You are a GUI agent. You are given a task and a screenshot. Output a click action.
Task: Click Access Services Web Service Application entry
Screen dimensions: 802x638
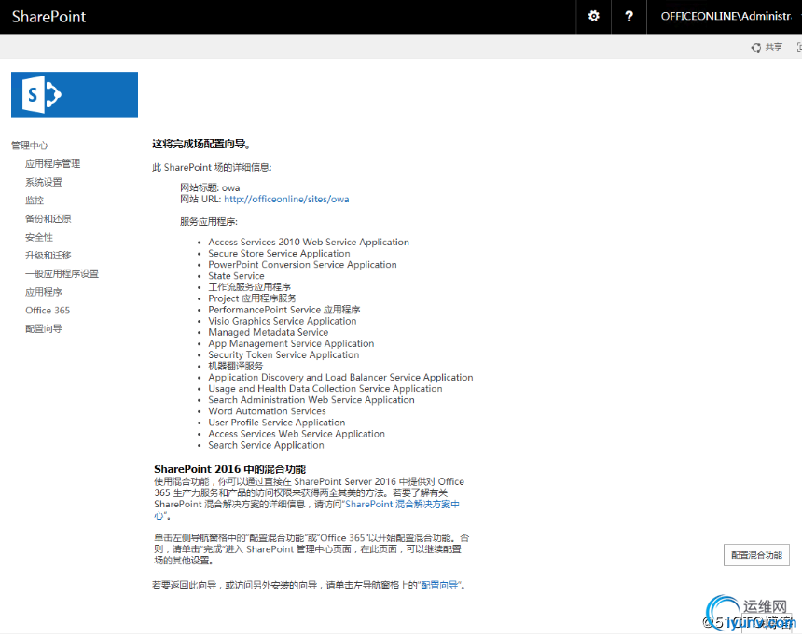click(297, 434)
